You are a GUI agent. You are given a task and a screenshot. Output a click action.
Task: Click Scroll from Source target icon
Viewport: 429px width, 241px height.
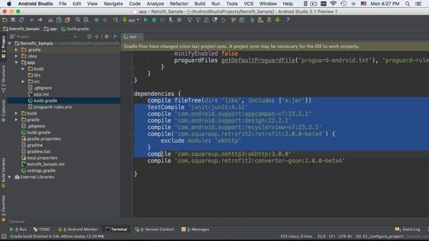tap(89, 37)
